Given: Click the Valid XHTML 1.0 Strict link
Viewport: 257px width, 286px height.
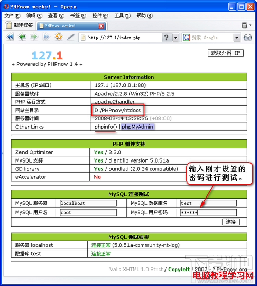Looking at the screenshot, I should (136, 269).
